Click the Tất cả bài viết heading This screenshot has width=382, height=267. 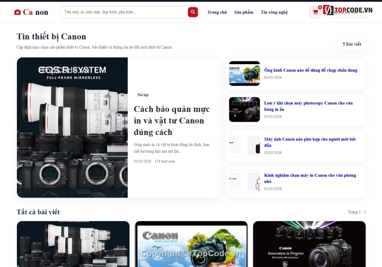pos(38,212)
